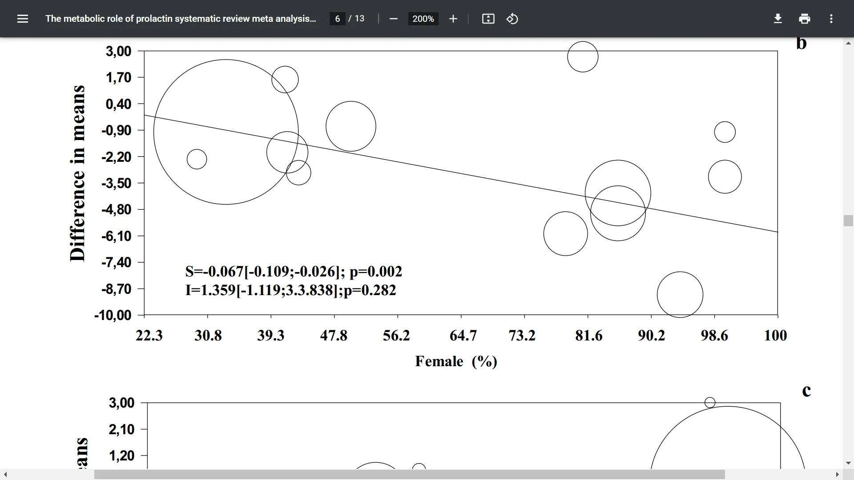Download the PDF file

coord(777,19)
